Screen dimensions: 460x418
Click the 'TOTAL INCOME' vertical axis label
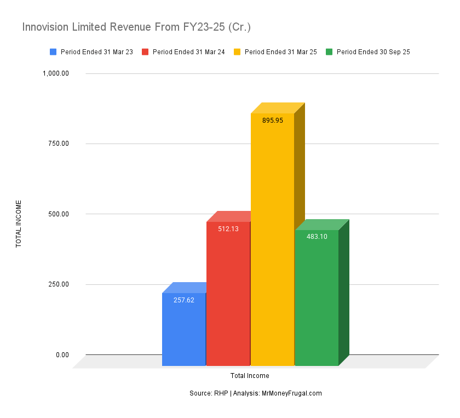click(x=19, y=221)
